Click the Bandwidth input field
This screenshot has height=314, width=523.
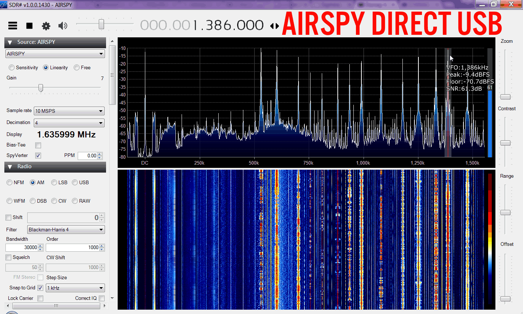[x=22, y=247]
